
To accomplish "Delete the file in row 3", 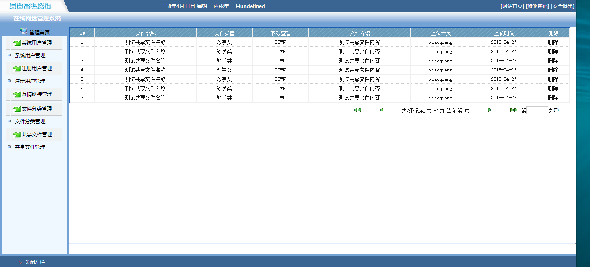I will click(x=553, y=61).
